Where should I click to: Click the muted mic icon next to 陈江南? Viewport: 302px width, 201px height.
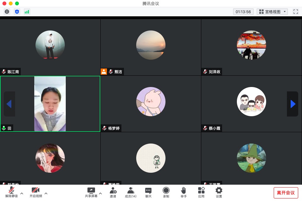4,72
